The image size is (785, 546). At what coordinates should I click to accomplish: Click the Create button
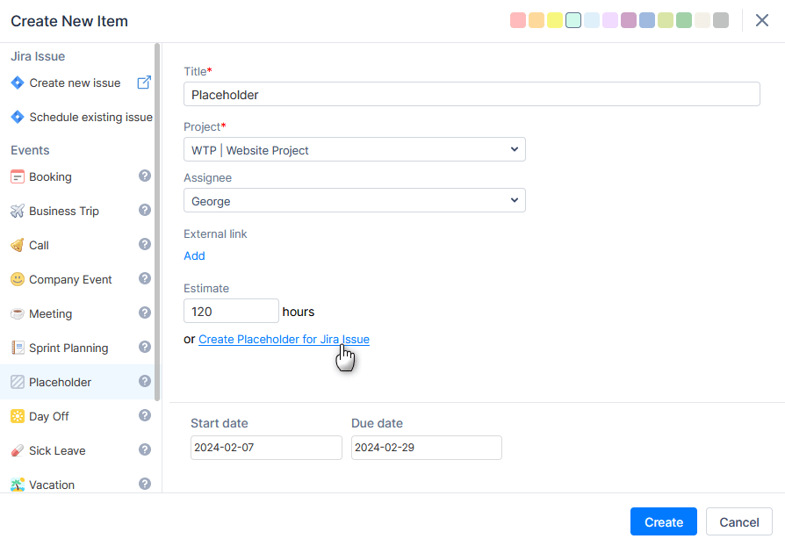coord(663,521)
